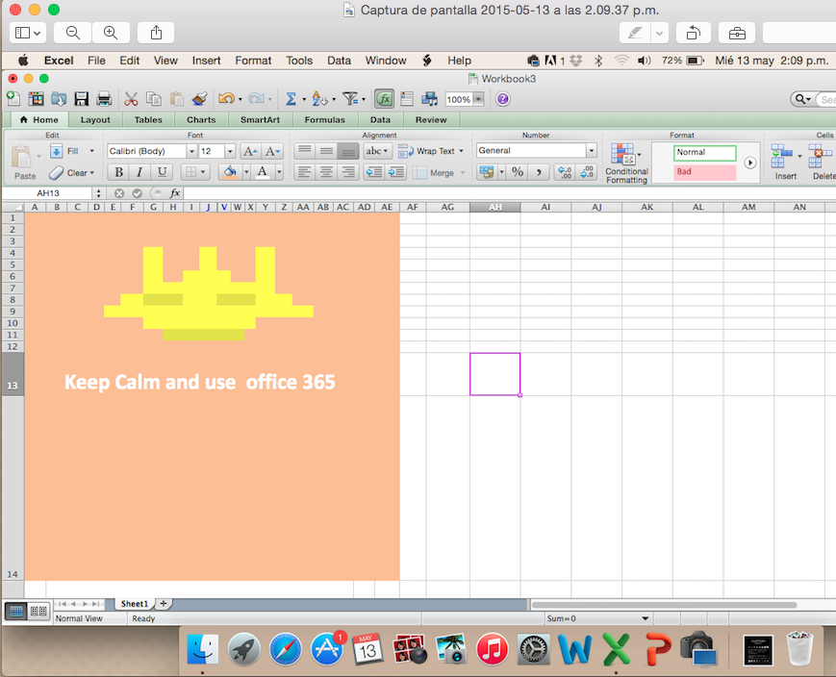Decrease font size with A down icon
This screenshot has width=836, height=677.
pyautogui.click(x=272, y=151)
